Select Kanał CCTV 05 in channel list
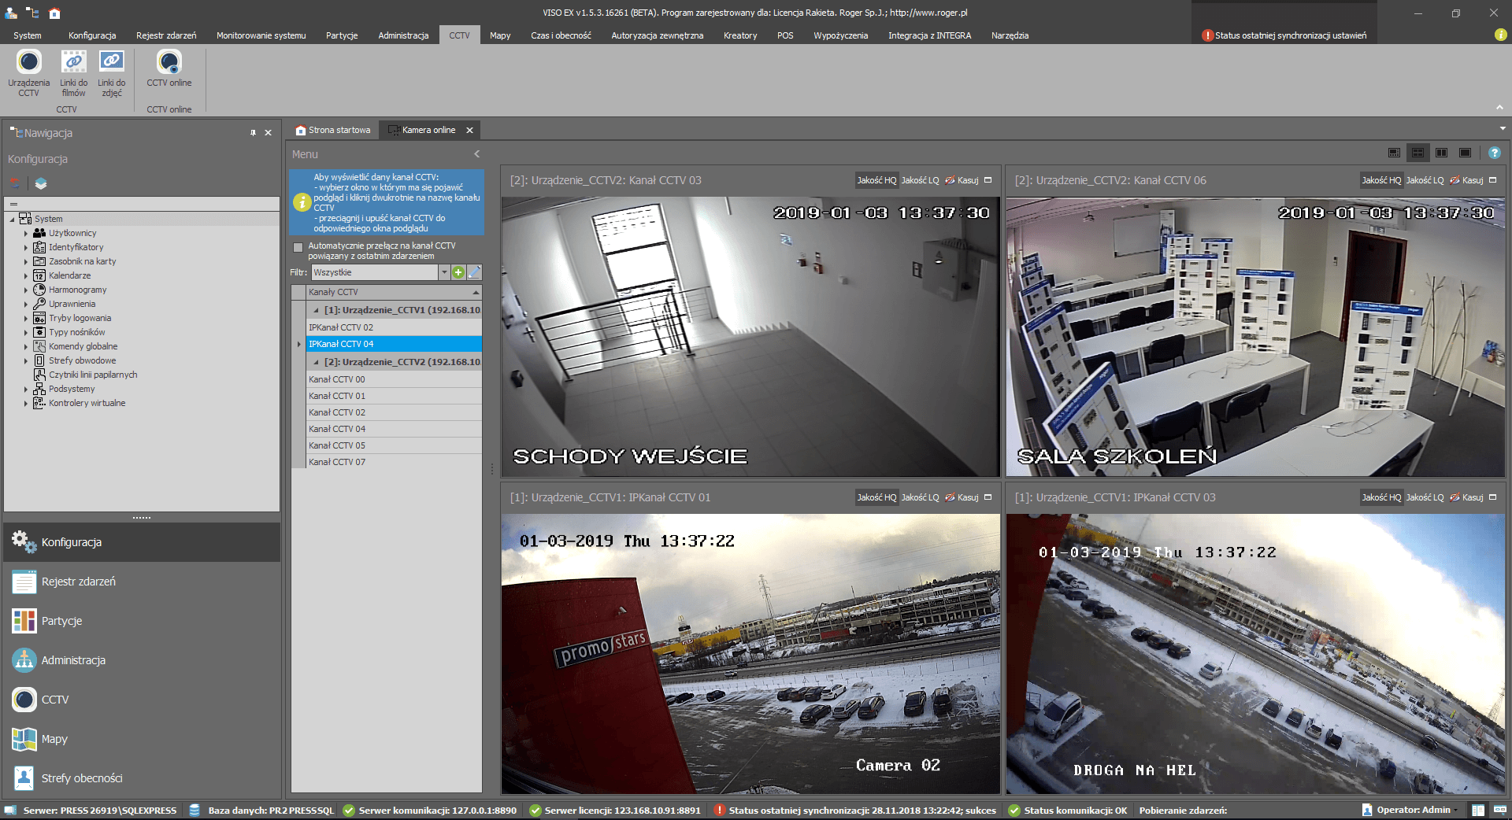The image size is (1512, 820). click(337, 445)
